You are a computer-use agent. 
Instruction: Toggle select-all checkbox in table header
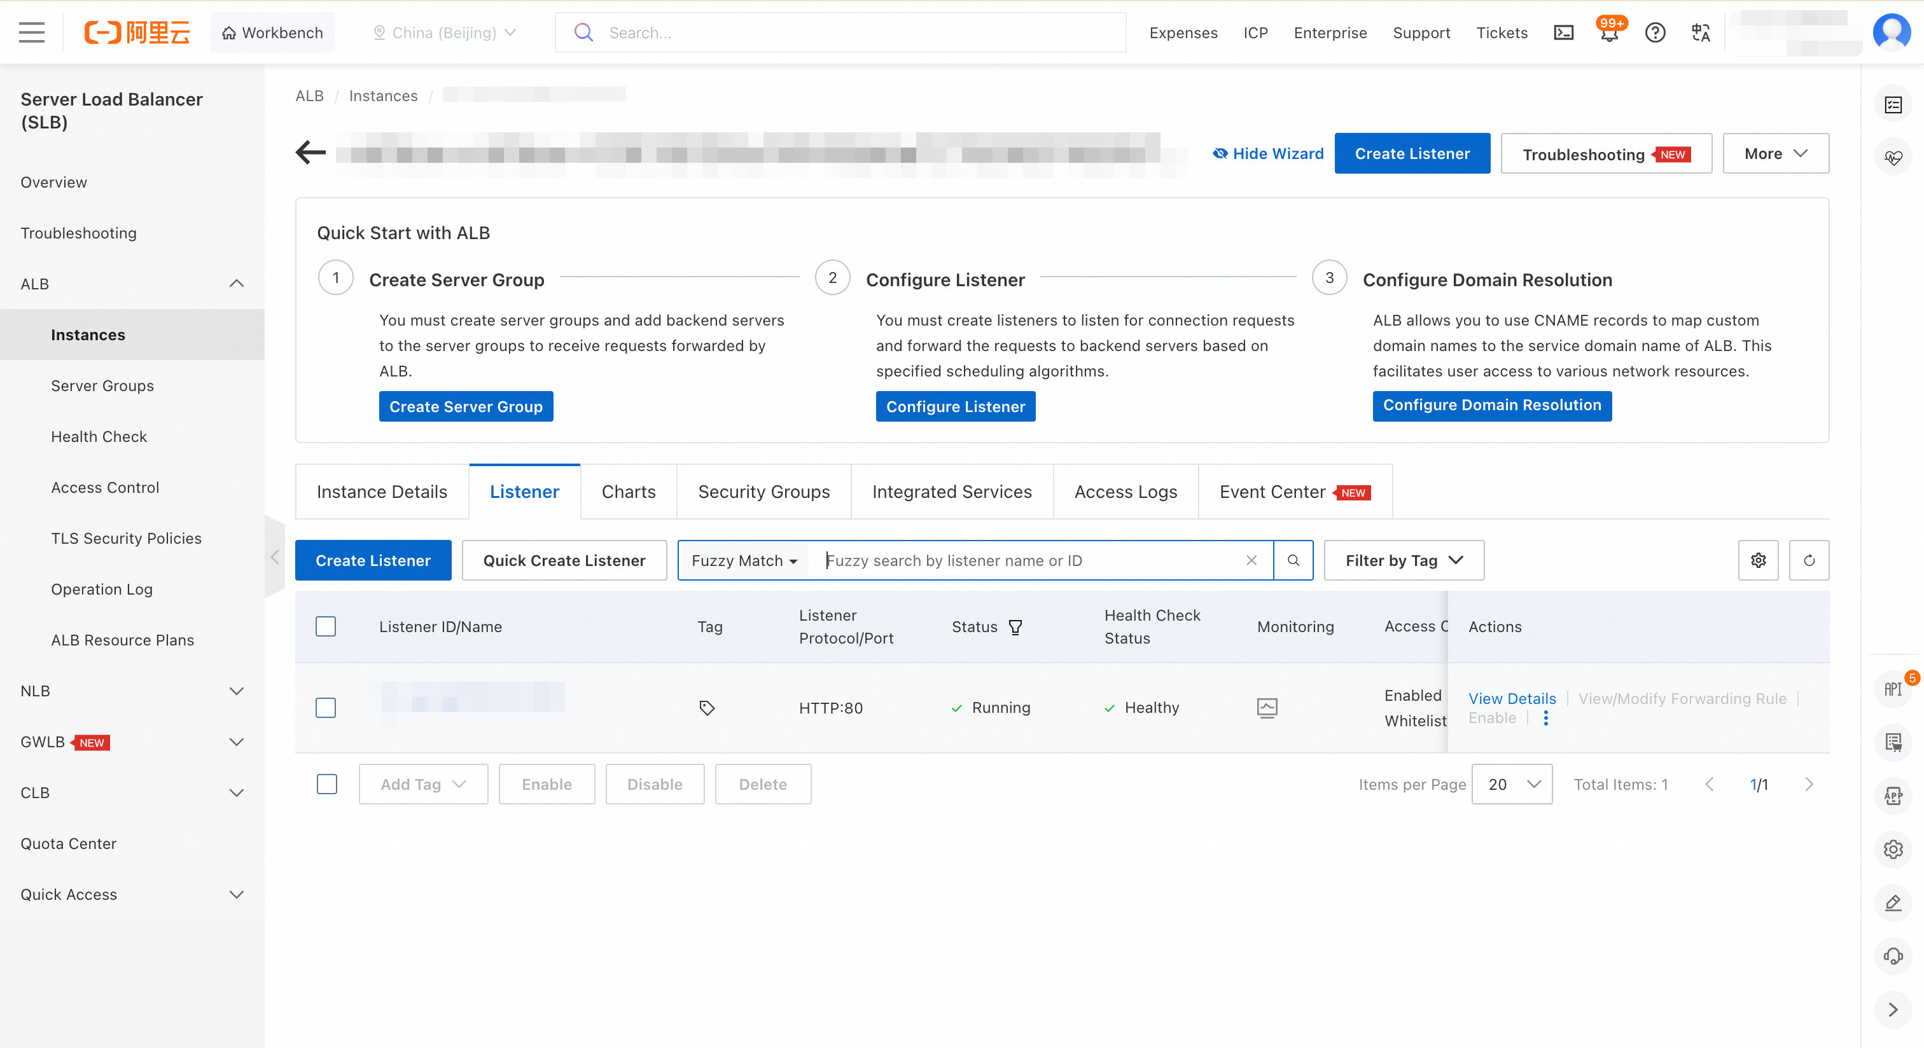326,626
